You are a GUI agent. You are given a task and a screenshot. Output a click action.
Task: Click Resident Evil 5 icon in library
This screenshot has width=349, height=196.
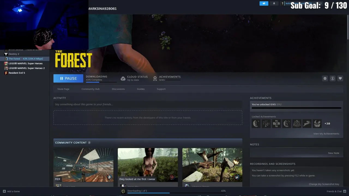click(6, 73)
